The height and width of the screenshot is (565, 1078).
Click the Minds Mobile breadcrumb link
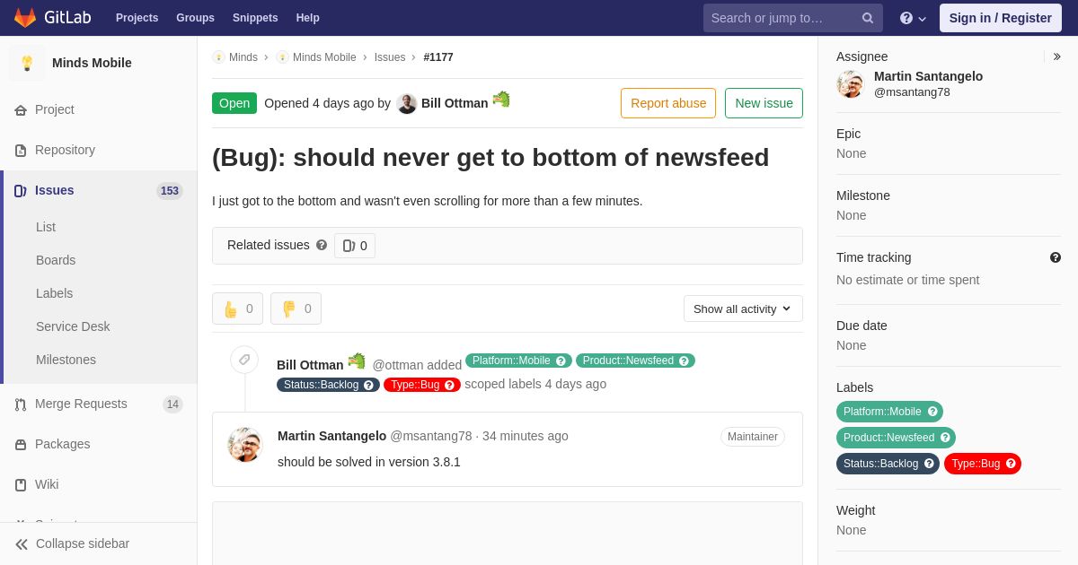point(324,57)
